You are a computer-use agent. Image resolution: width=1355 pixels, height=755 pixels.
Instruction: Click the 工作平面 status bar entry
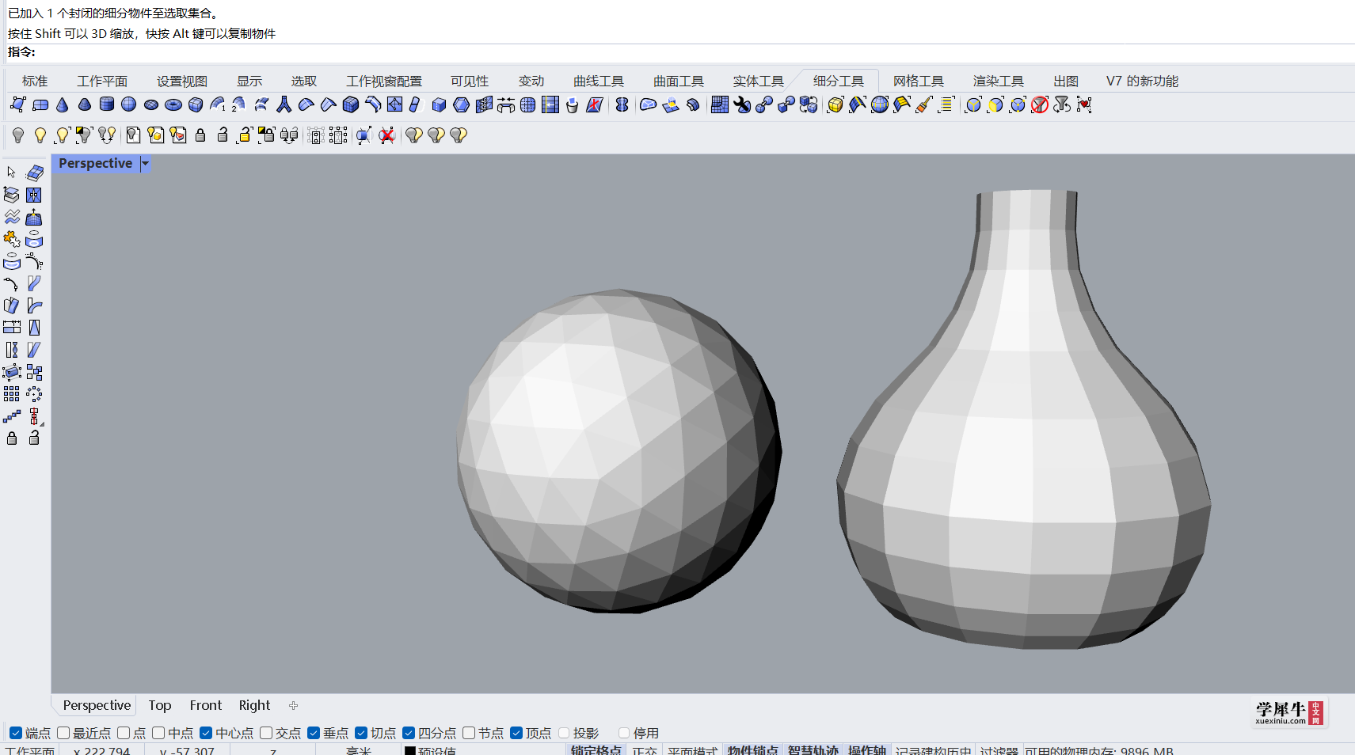[x=30, y=750]
